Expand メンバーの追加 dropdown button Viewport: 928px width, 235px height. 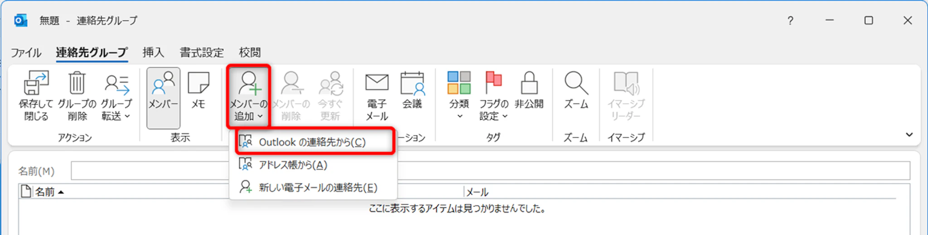coord(248,96)
